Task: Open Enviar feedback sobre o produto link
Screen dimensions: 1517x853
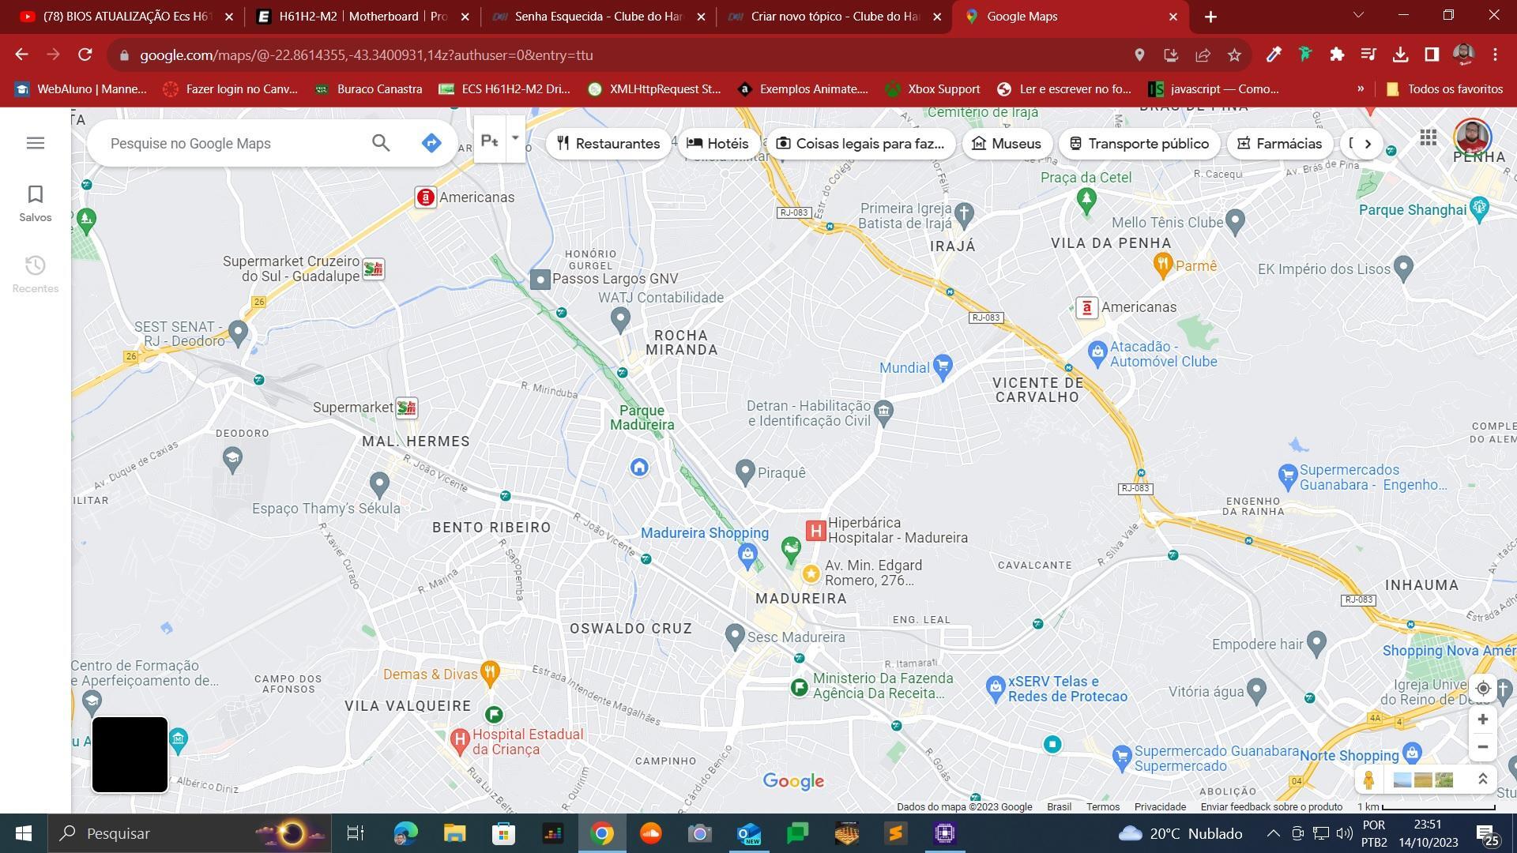Action: click(x=1271, y=806)
